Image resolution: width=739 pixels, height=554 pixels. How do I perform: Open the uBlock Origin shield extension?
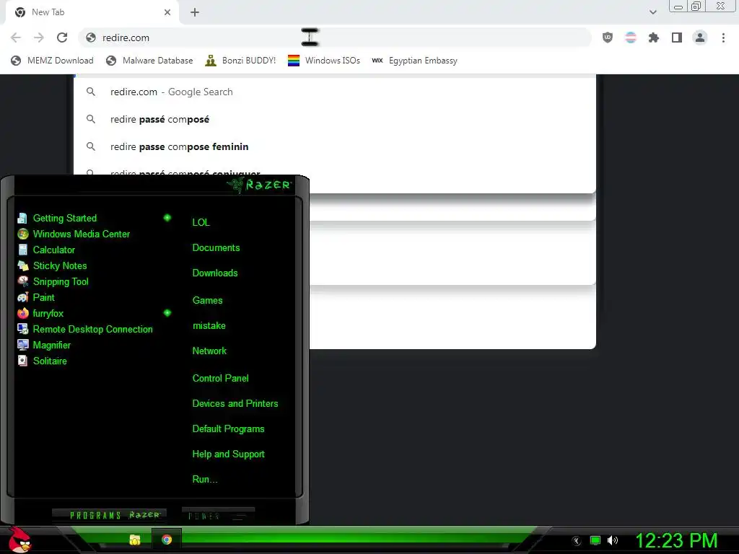pos(608,38)
